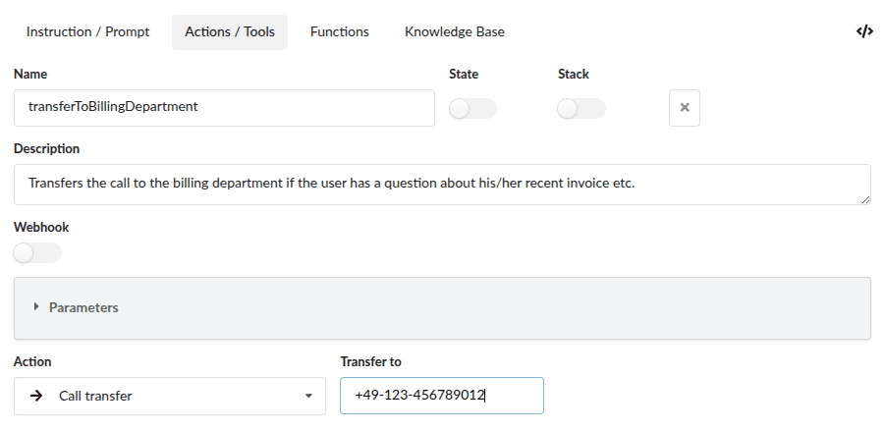Screen dimensions: 884x431
Task: Click the caret on the Action dropdown
Action: coord(308,397)
